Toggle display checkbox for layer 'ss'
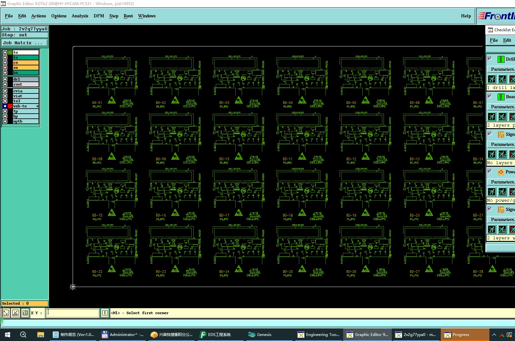 (x=5, y=68)
